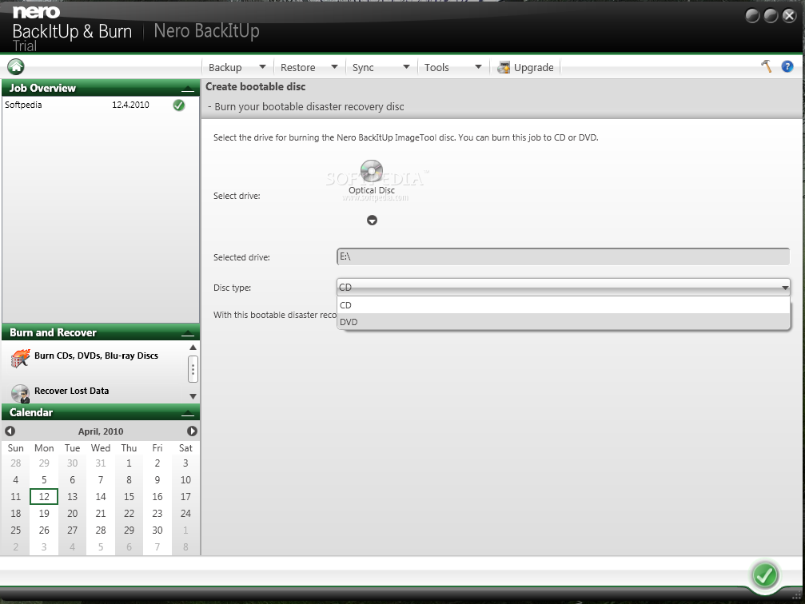Click the Burn CDs, DVDs, Blu-ray Discs icon
Viewport: 805px width, 604px height.
21,358
